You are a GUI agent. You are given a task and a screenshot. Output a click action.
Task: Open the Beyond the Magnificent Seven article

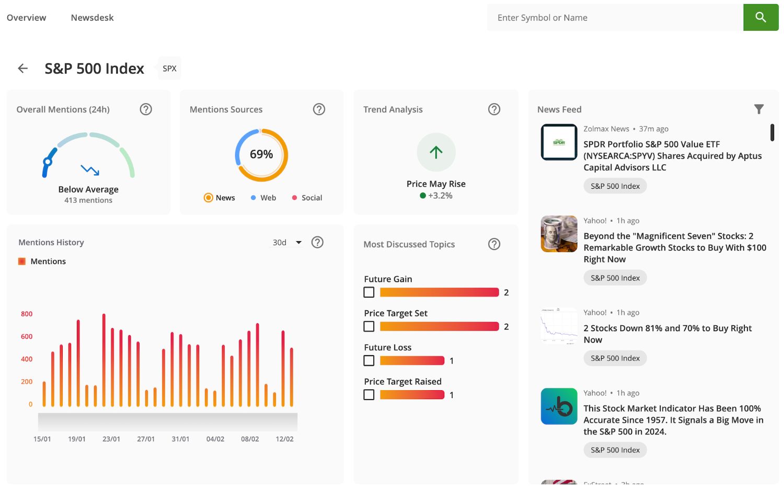click(x=675, y=248)
